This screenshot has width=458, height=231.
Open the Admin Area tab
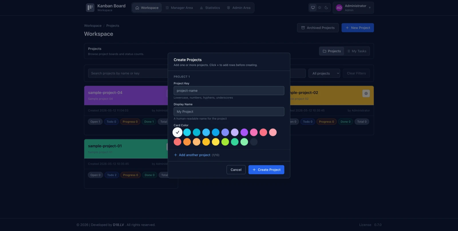point(239,8)
